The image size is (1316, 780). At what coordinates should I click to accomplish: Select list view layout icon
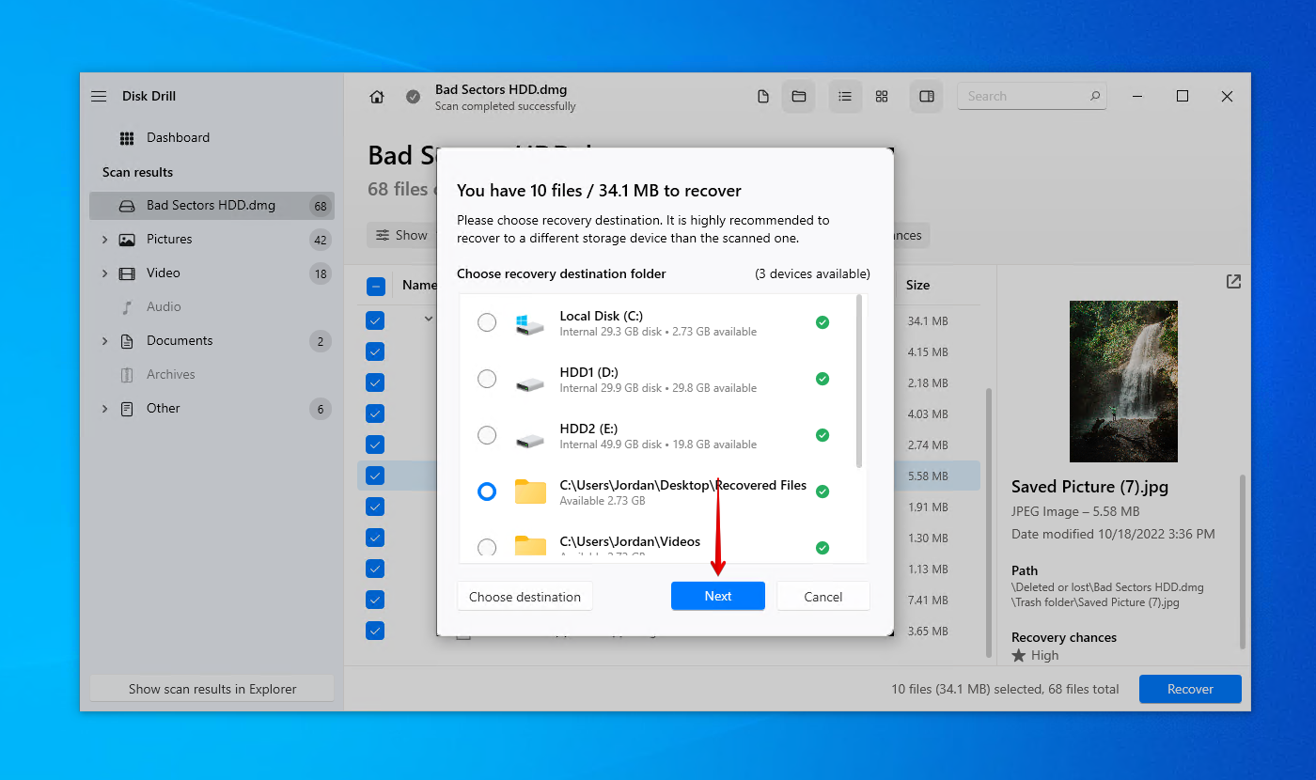point(845,96)
